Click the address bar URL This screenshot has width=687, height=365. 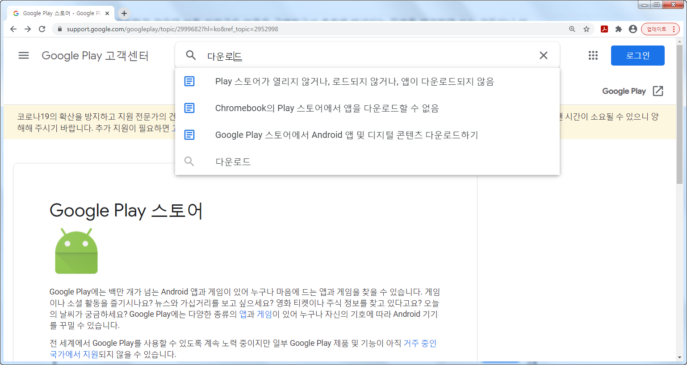172,29
